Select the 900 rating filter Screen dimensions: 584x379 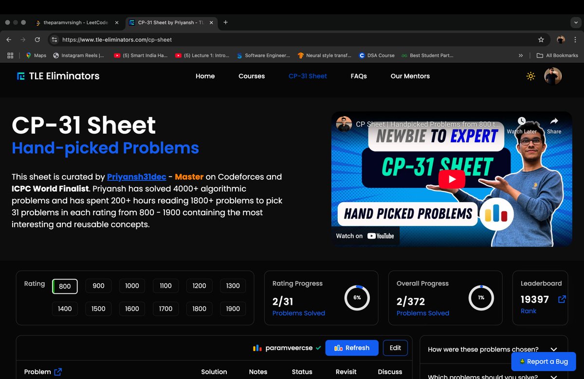click(x=98, y=286)
